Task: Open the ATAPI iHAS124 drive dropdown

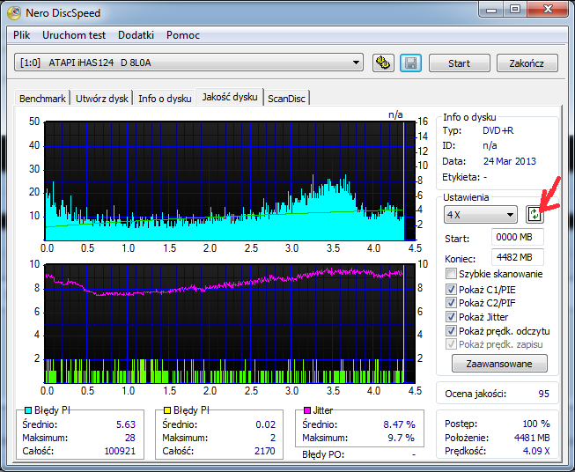Action: [188, 63]
